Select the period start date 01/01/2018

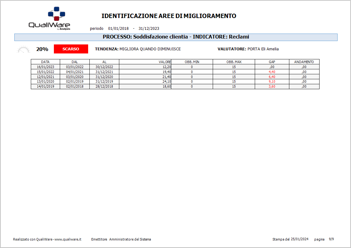[118, 29]
